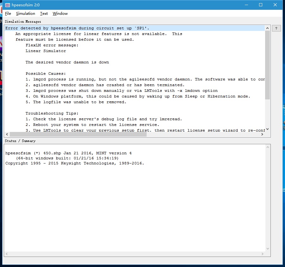Click the up arrow of Simulation Messages scrollbar
Image resolution: width=285 pixels, height=267 pixels.
tap(267, 28)
